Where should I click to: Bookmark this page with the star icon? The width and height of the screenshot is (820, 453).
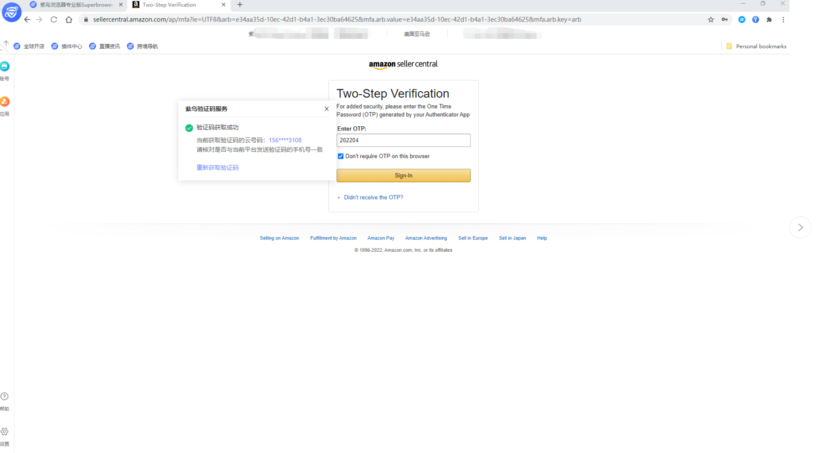tap(711, 20)
